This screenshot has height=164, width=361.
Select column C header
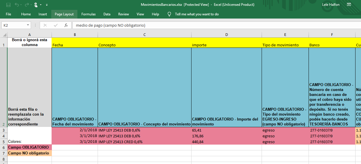145,34
